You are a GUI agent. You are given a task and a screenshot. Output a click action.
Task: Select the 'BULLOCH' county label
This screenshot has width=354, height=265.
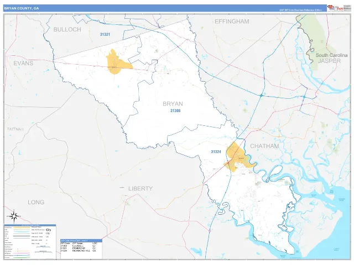67,29
